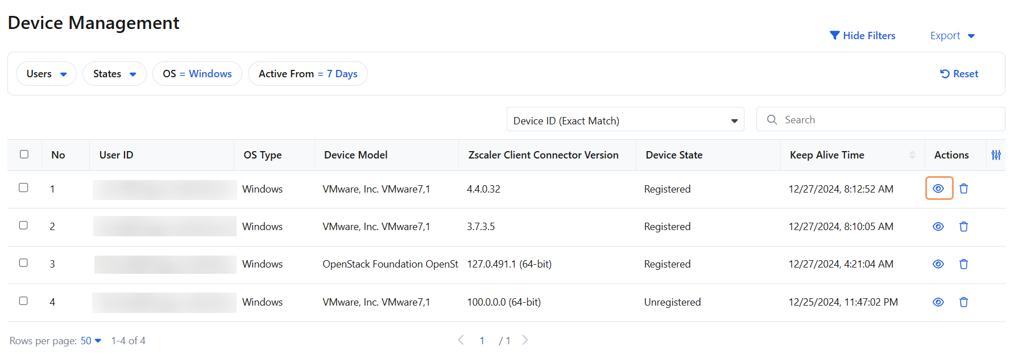Select all rows with header checkbox
The image size is (1010, 359).
(x=24, y=155)
